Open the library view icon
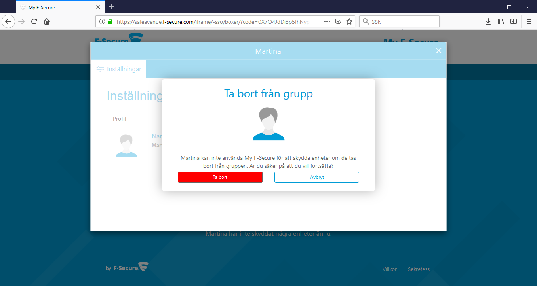The width and height of the screenshot is (537, 286). coord(501,21)
